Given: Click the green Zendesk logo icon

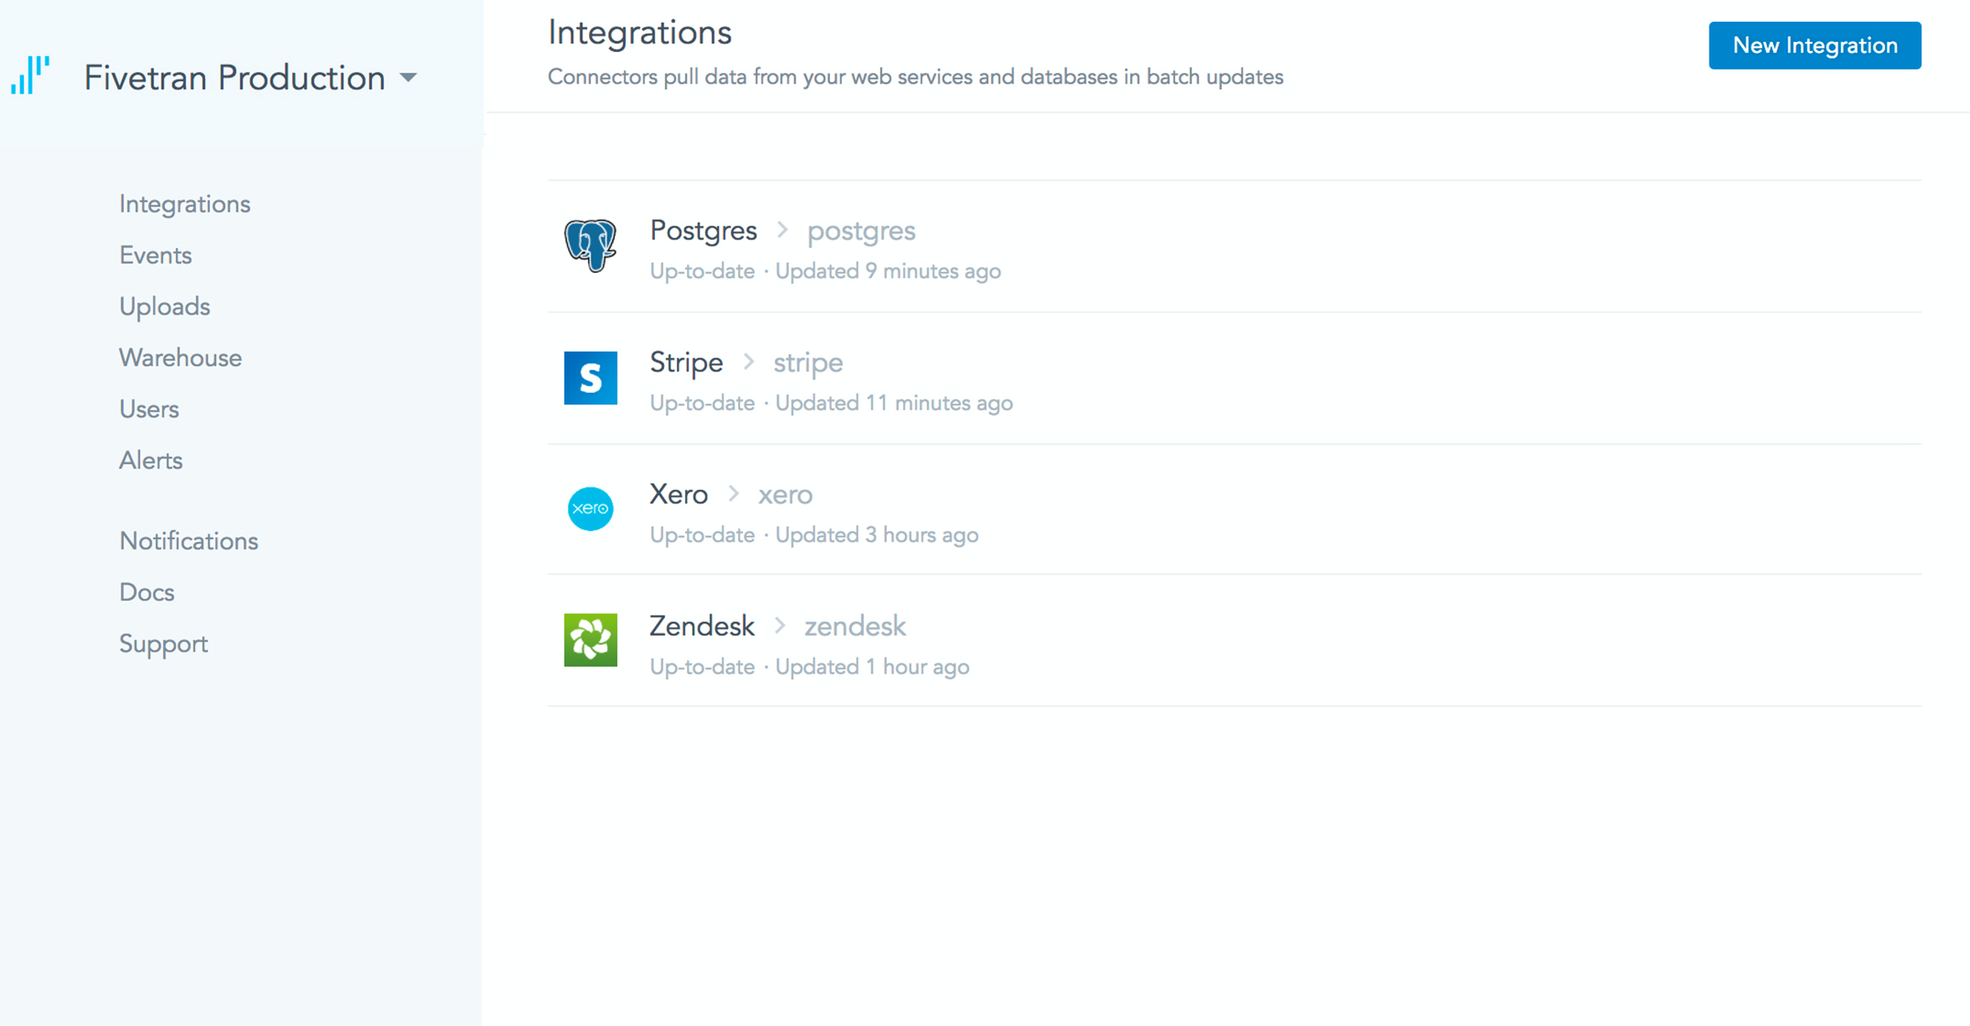Looking at the screenshot, I should tap(590, 640).
